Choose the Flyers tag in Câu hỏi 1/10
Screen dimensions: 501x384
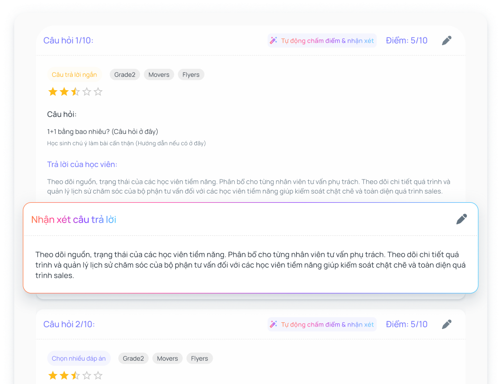(191, 75)
